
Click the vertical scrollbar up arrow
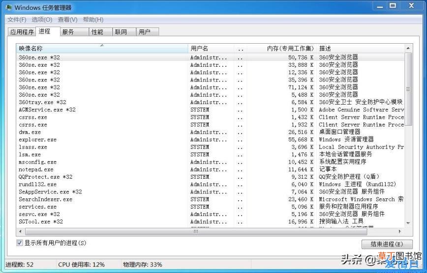(x=408, y=48)
